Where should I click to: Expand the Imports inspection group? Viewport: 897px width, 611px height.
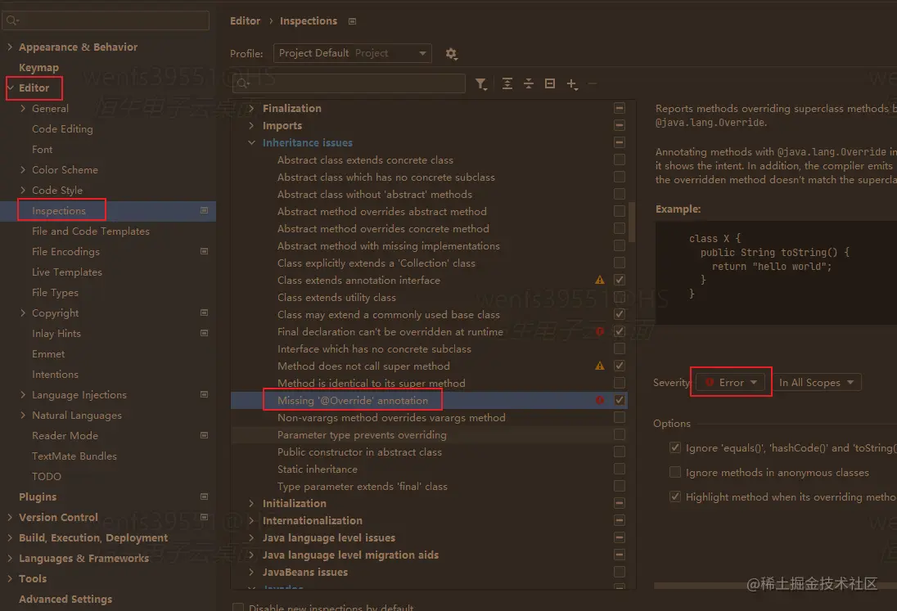coord(252,126)
